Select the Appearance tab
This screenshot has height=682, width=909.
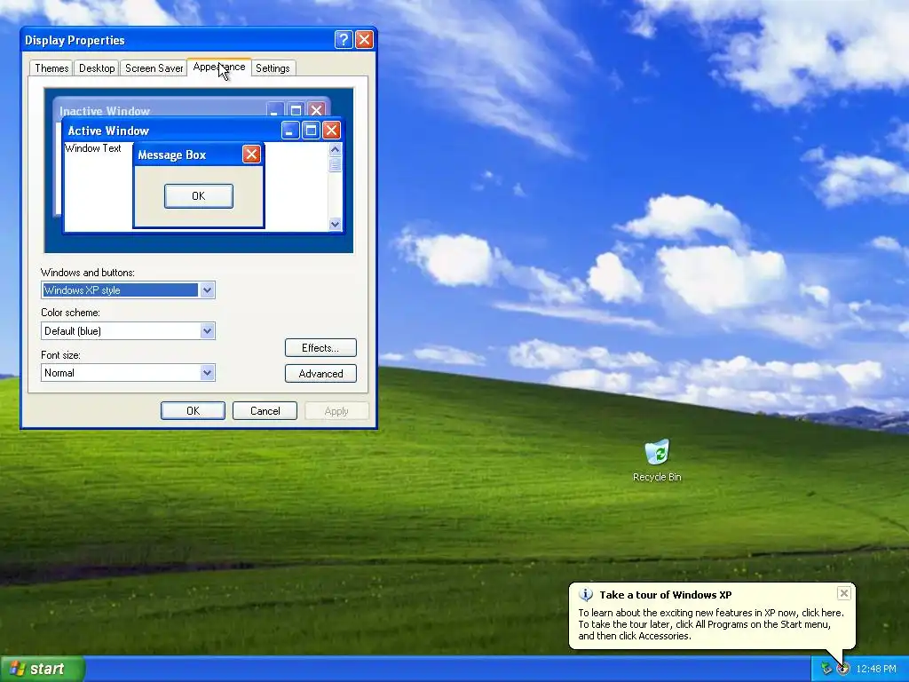[219, 67]
